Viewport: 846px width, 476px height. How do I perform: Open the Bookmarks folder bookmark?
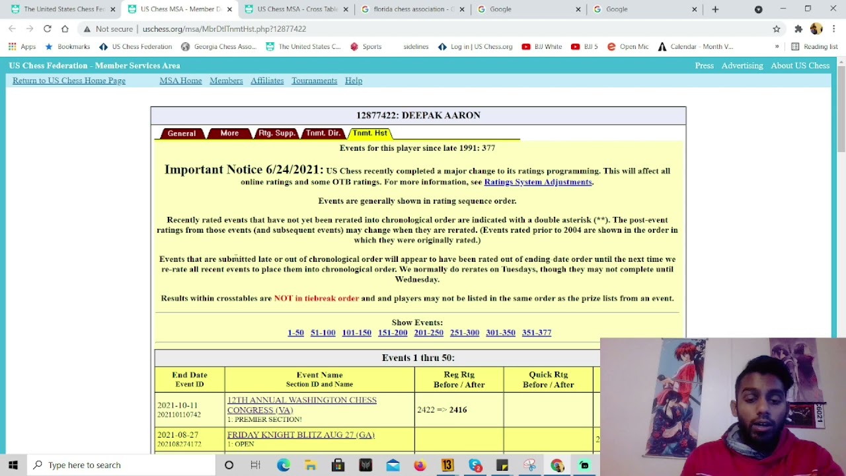point(67,47)
